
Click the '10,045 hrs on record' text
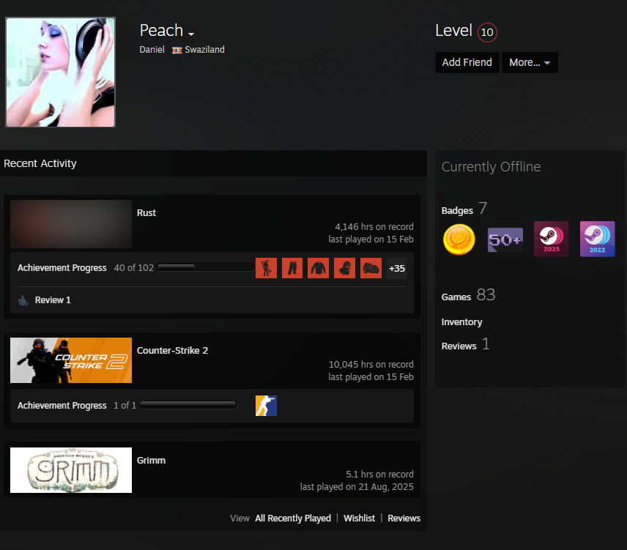[x=371, y=365]
